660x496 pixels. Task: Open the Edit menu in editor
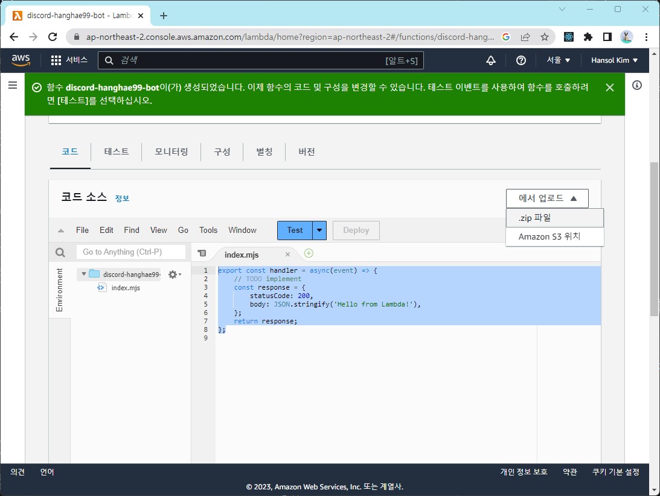click(106, 230)
